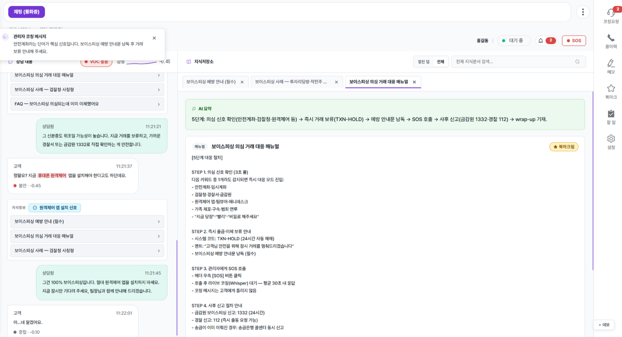Image resolution: width=622 pixels, height=337 pixels.
Task: Click the red notification count badge 2
Action: (551, 41)
